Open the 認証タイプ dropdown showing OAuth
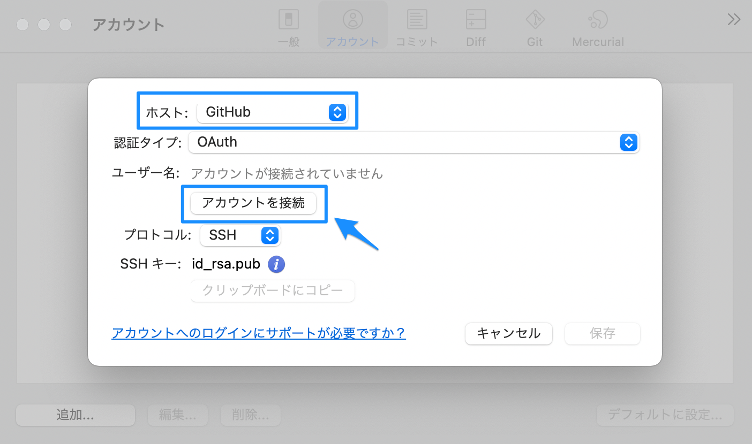This screenshot has height=444, width=752. pos(628,142)
